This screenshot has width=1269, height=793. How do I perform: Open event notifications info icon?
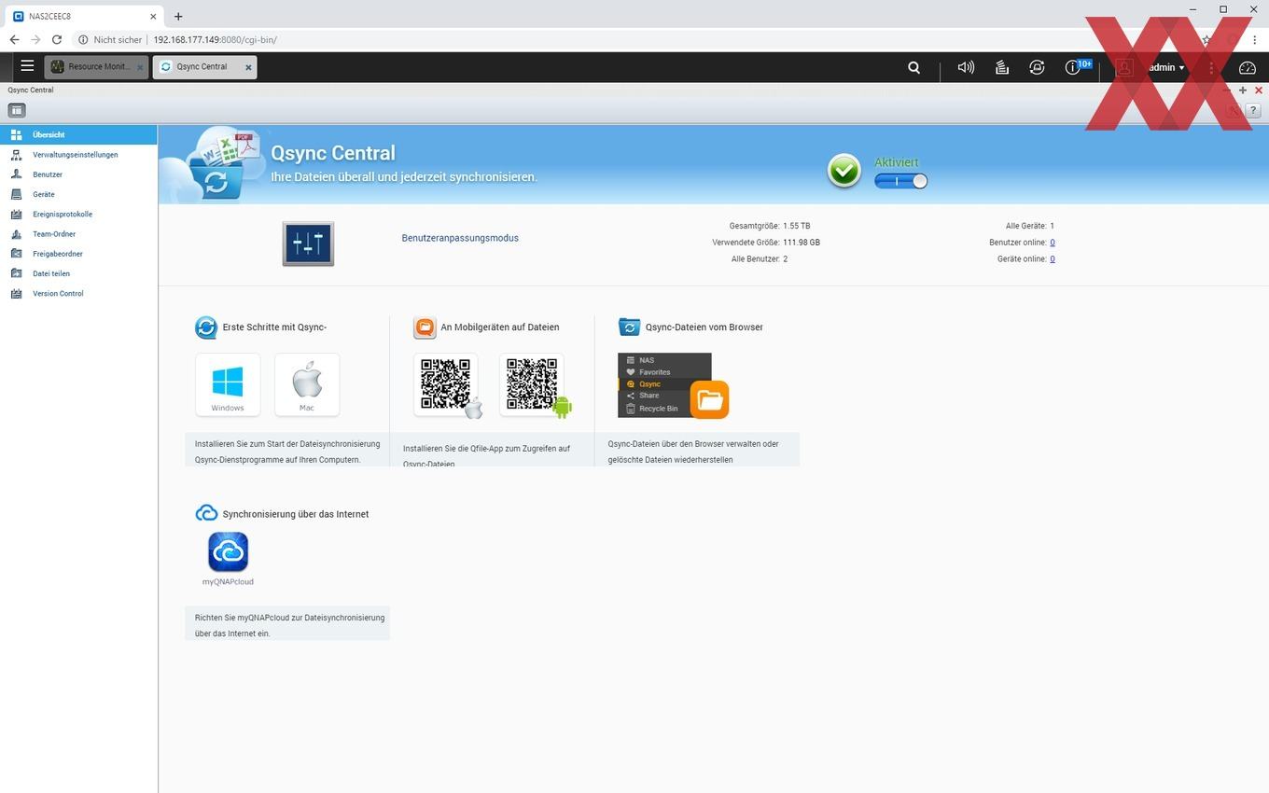1073,67
